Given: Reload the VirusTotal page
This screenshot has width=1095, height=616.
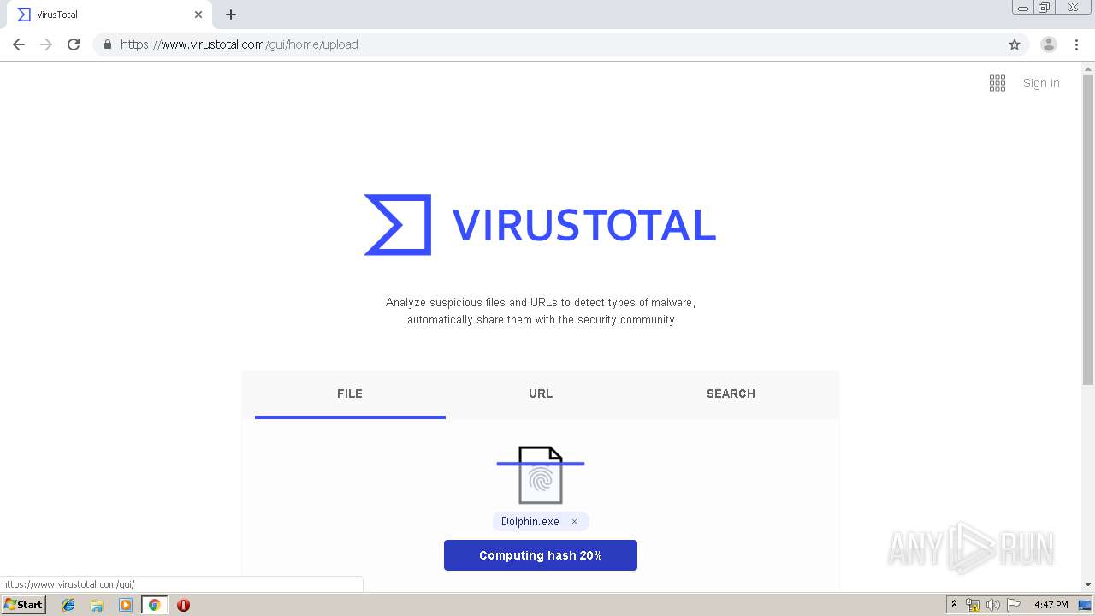Looking at the screenshot, I should (x=74, y=44).
